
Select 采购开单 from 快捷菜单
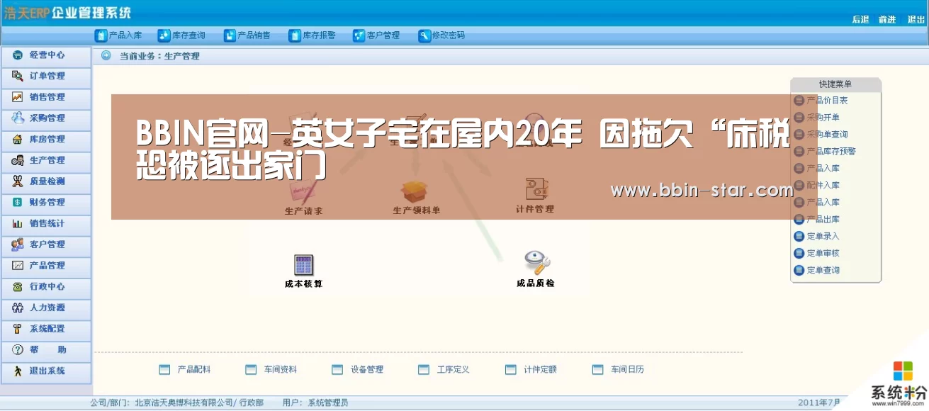(x=817, y=118)
